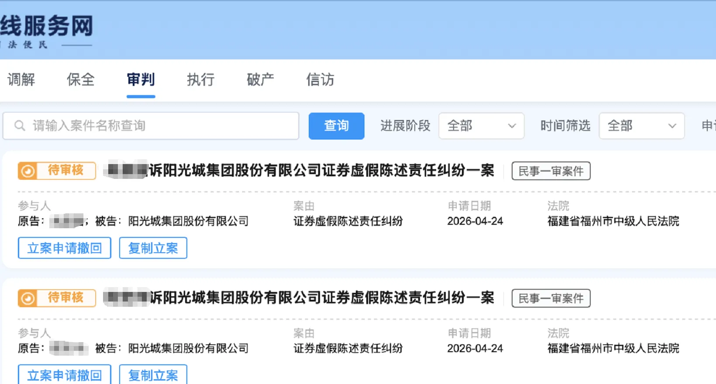Click the chevron arrow of 时间筛选 selector
This screenshot has height=384, width=716.
[x=672, y=126]
